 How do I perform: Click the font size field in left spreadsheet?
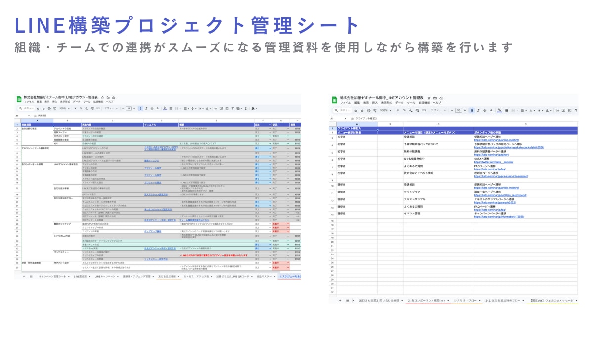[x=129, y=108]
